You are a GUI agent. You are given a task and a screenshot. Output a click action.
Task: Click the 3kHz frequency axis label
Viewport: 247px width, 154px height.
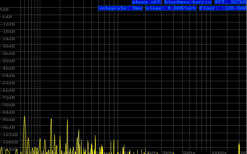(x=168, y=152)
